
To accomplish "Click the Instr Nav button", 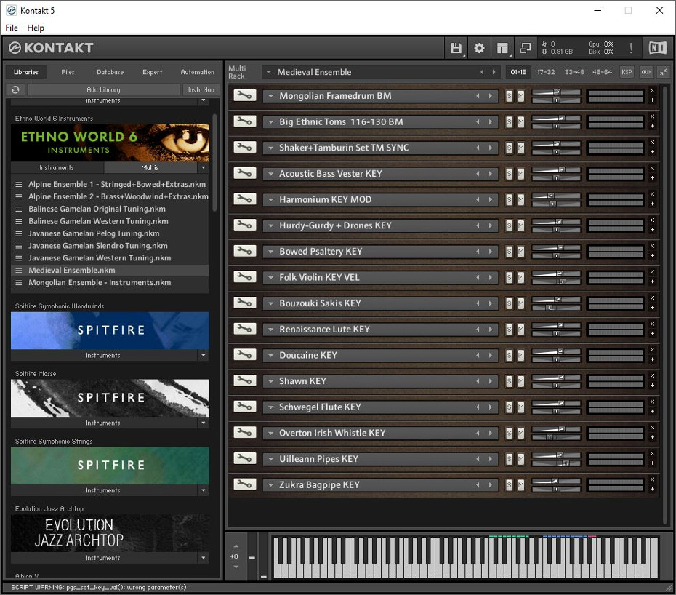I will [x=201, y=89].
